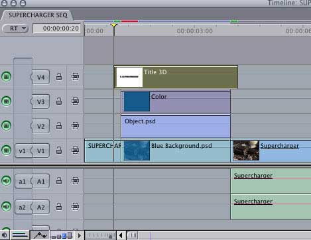Toggle Auto Select on track A1
This screenshot has width=311, height=240.
[75, 180]
